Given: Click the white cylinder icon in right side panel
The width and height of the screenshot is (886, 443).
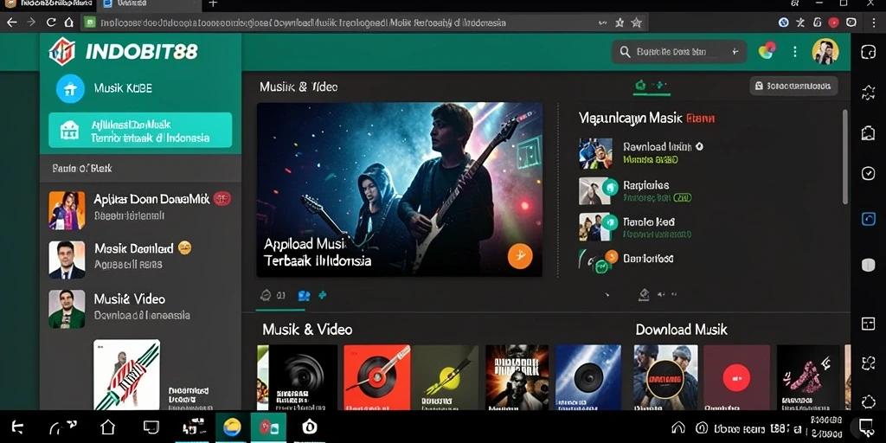Looking at the screenshot, I should click(868, 265).
